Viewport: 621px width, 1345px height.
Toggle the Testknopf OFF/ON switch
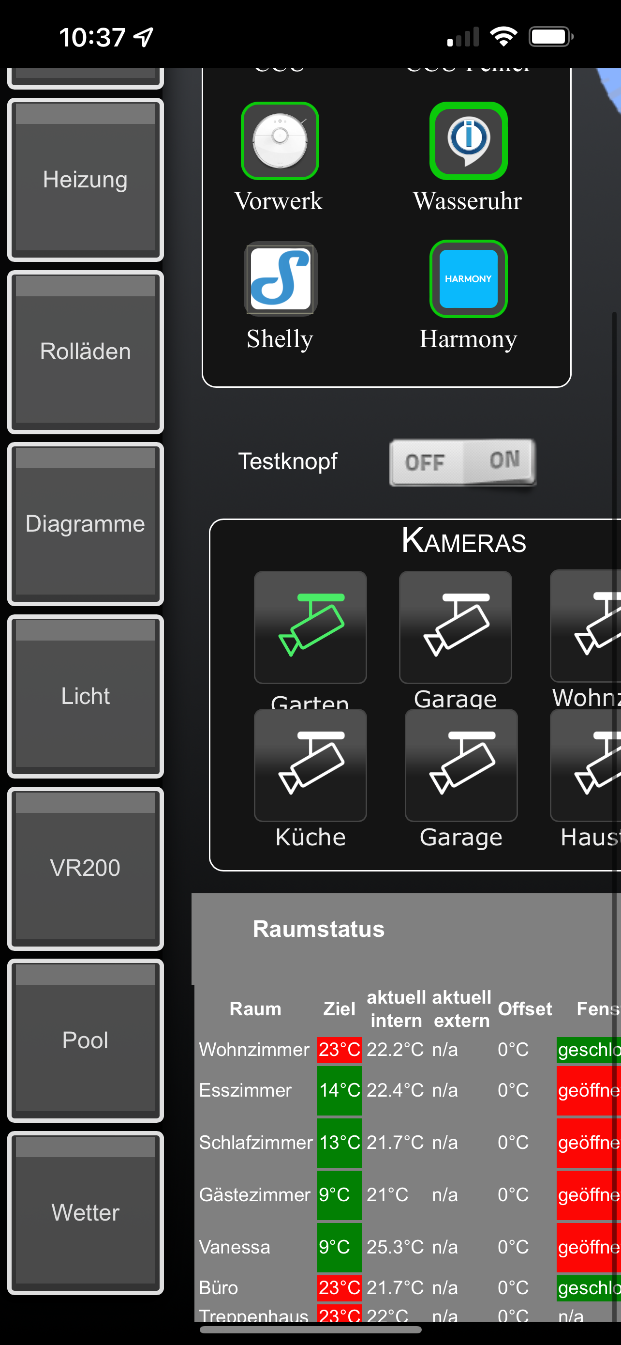pos(462,462)
